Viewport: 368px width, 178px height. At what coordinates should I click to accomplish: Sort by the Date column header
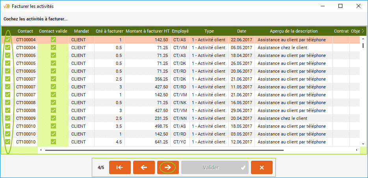[x=242, y=31]
